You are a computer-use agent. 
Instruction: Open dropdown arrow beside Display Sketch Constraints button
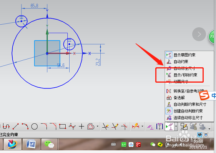click(176, 126)
